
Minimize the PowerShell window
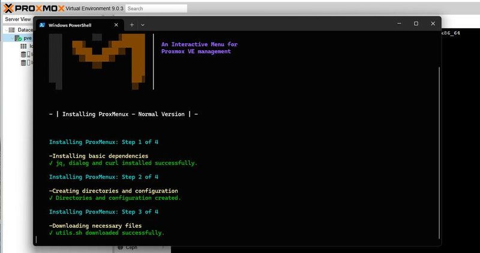(399, 23)
